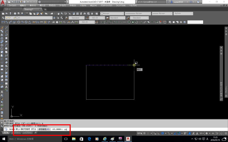Pick the Multiline Text tool
The width and height of the screenshot is (228, 142).
6,87
